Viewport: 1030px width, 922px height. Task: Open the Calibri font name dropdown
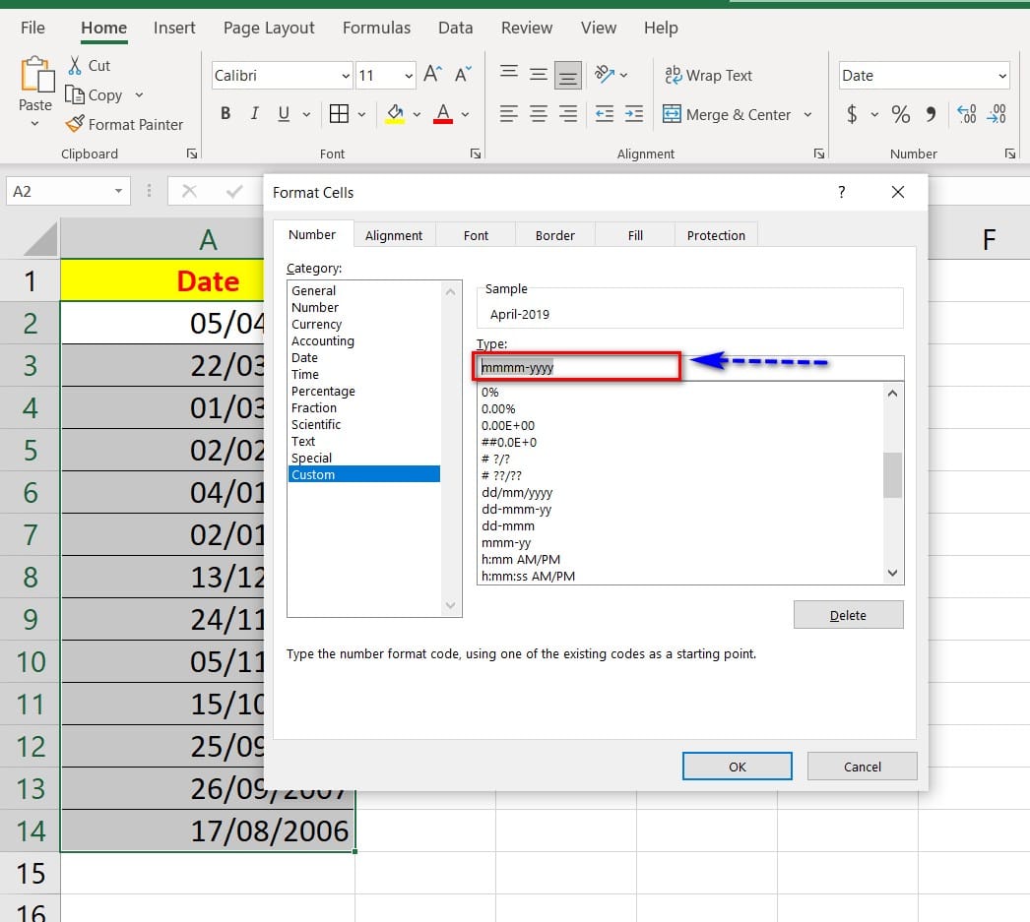(x=346, y=76)
